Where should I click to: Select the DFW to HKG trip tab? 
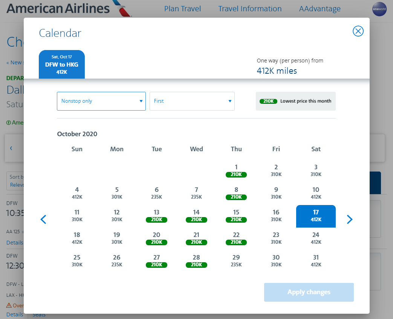pyautogui.click(x=62, y=64)
